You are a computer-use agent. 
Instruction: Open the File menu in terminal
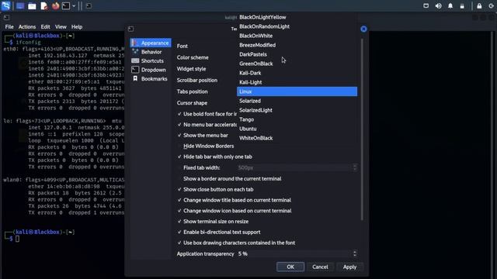[9, 27]
